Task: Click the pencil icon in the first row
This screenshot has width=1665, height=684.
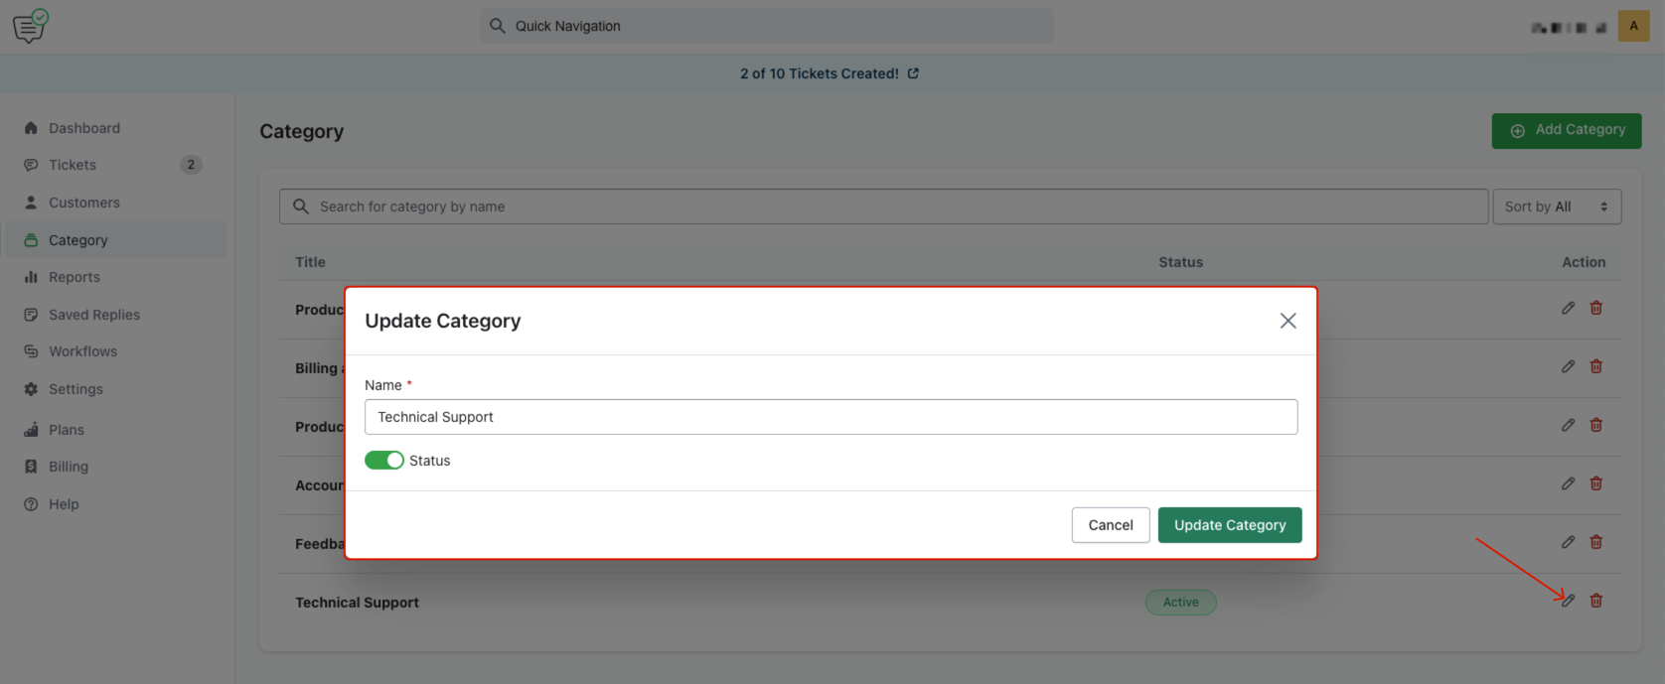Action: point(1568,308)
